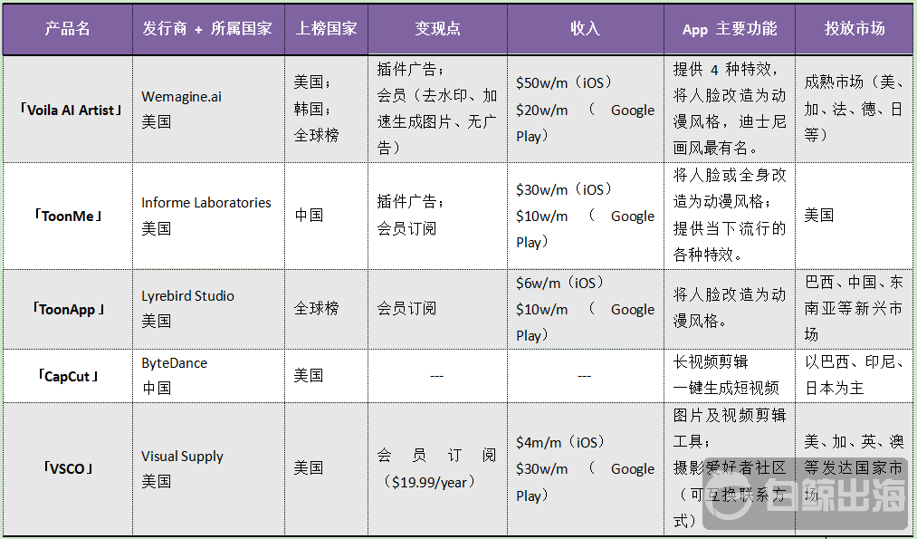
Task: Select the ToonApp product name cell
Action: [68, 309]
